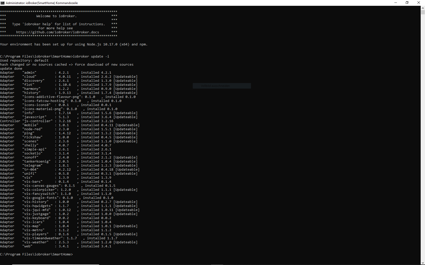The width and height of the screenshot is (425, 265).
Task: Click the vertical scrollbar up arrow
Action: [423, 8]
